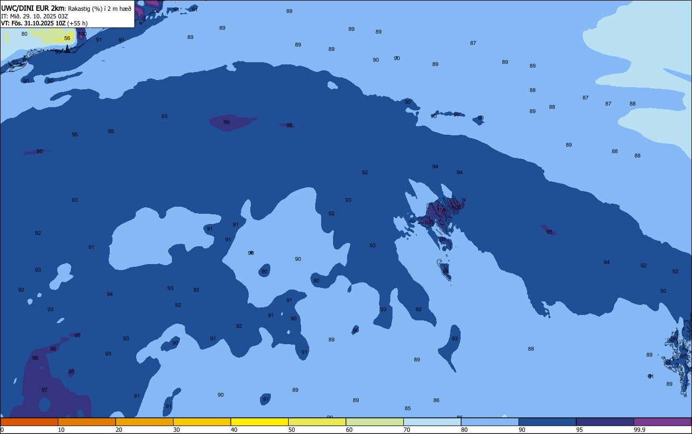Click the '99.9' label on the legend scale
The width and height of the screenshot is (692, 434).
tap(640, 430)
